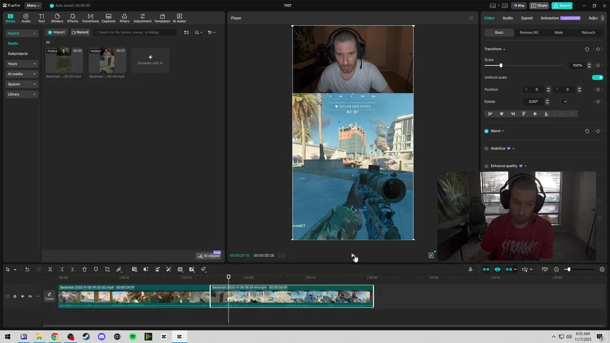
Task: Open the Remove BG sub-tab
Action: [x=529, y=32]
